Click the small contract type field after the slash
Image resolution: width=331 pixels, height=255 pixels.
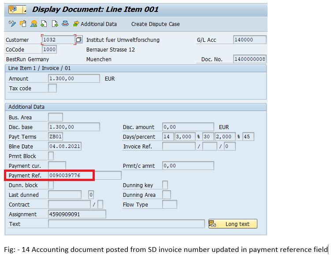pos(100,205)
